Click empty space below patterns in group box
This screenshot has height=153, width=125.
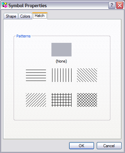click(62, 113)
